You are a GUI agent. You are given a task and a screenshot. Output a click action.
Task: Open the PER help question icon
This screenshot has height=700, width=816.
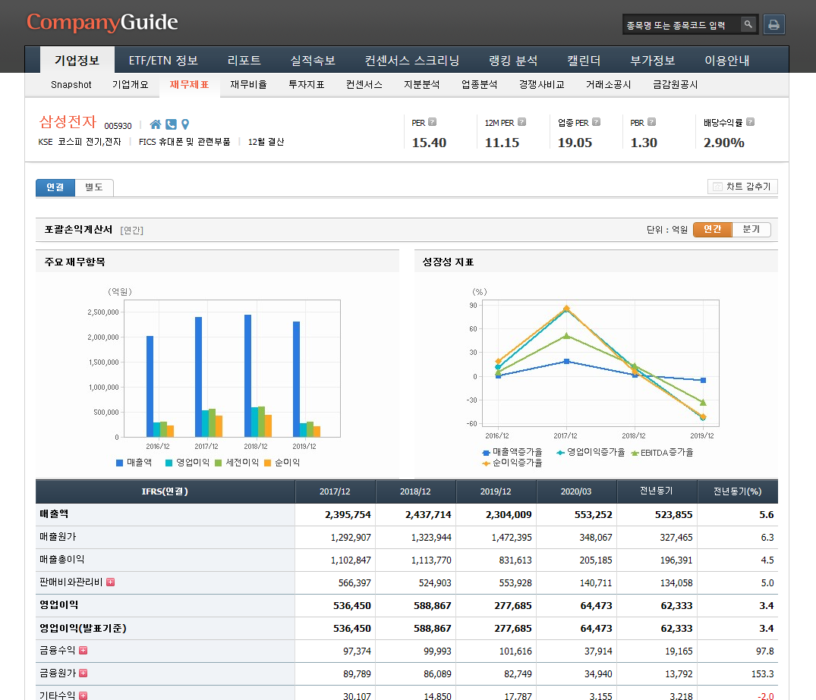pyautogui.click(x=433, y=122)
